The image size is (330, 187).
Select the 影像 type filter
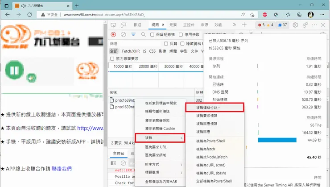click(x=162, y=51)
